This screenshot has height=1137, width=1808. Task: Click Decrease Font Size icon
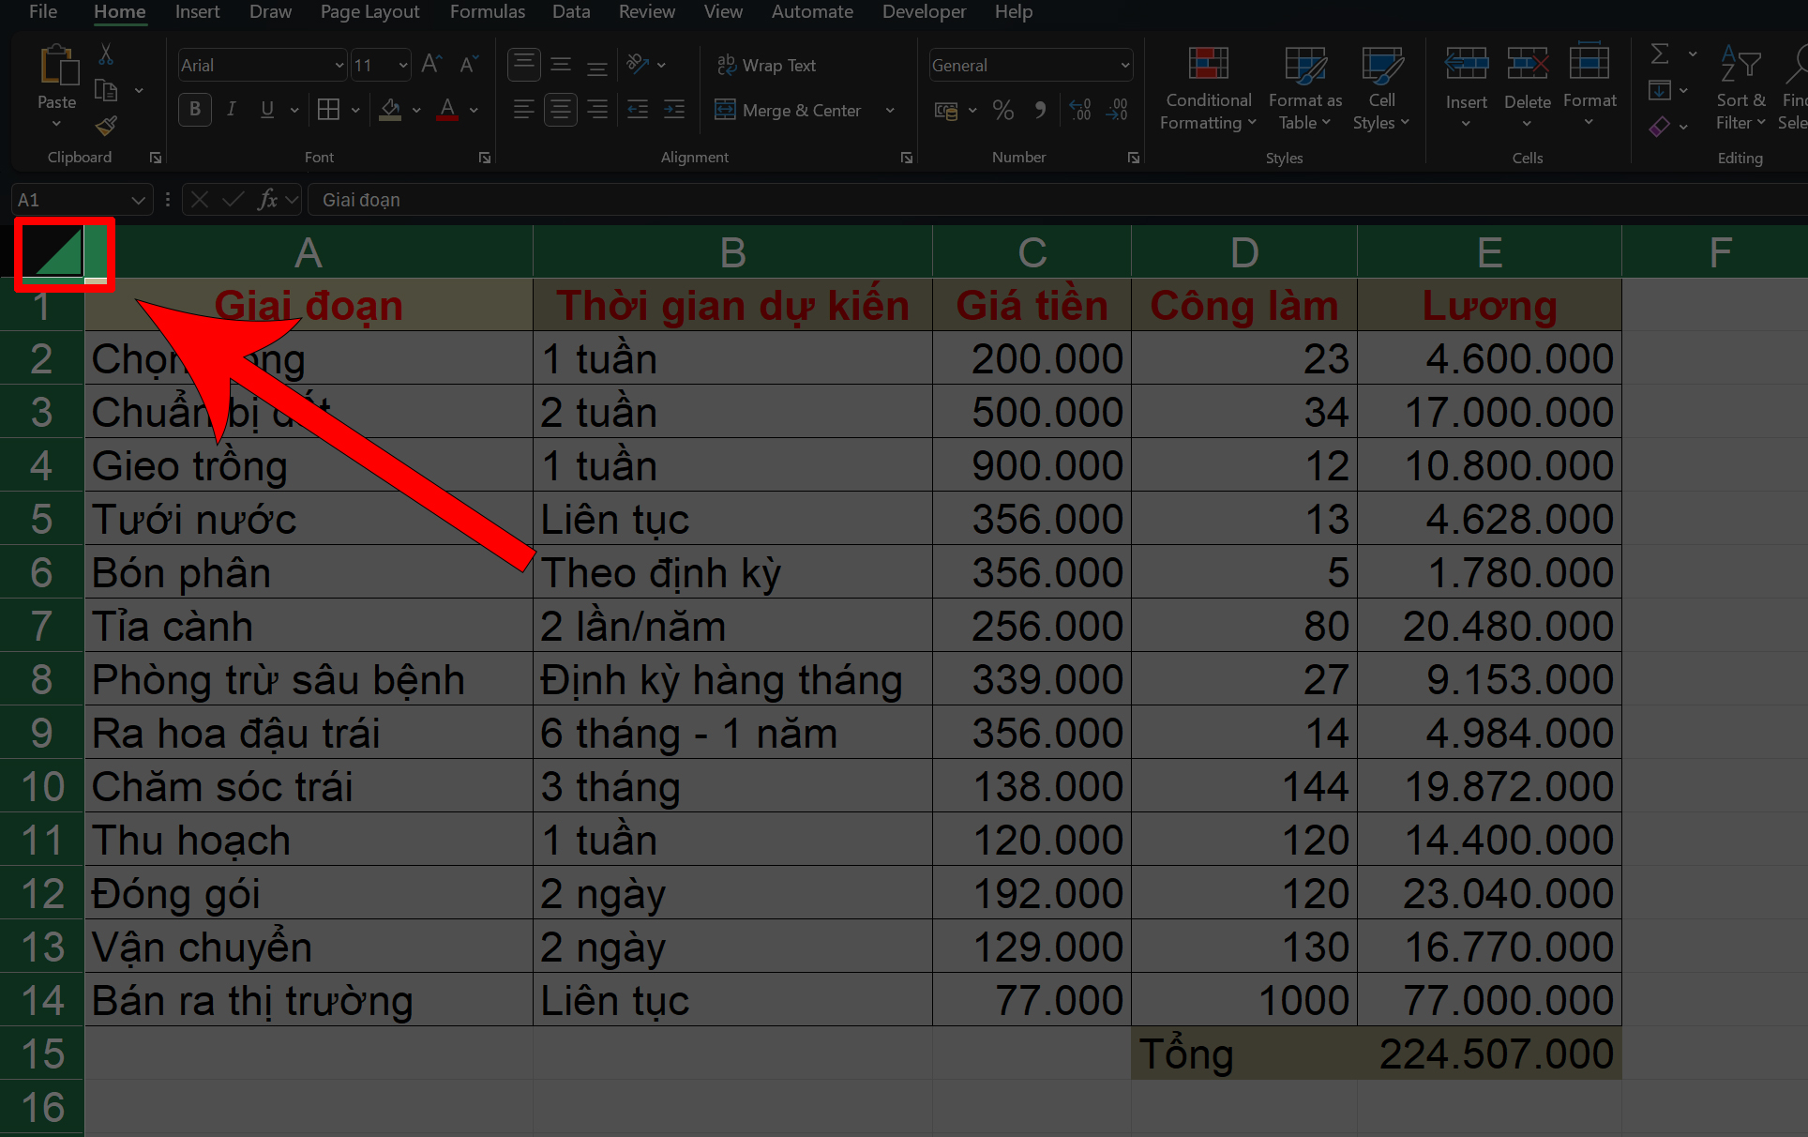tap(469, 65)
